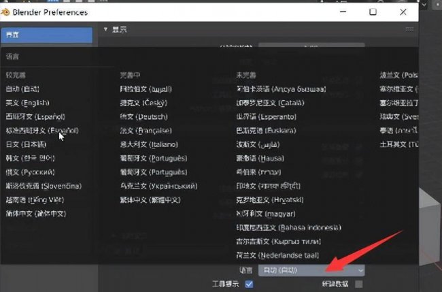Choose the Hausa language entry
442x292 pixels.
[260, 159]
